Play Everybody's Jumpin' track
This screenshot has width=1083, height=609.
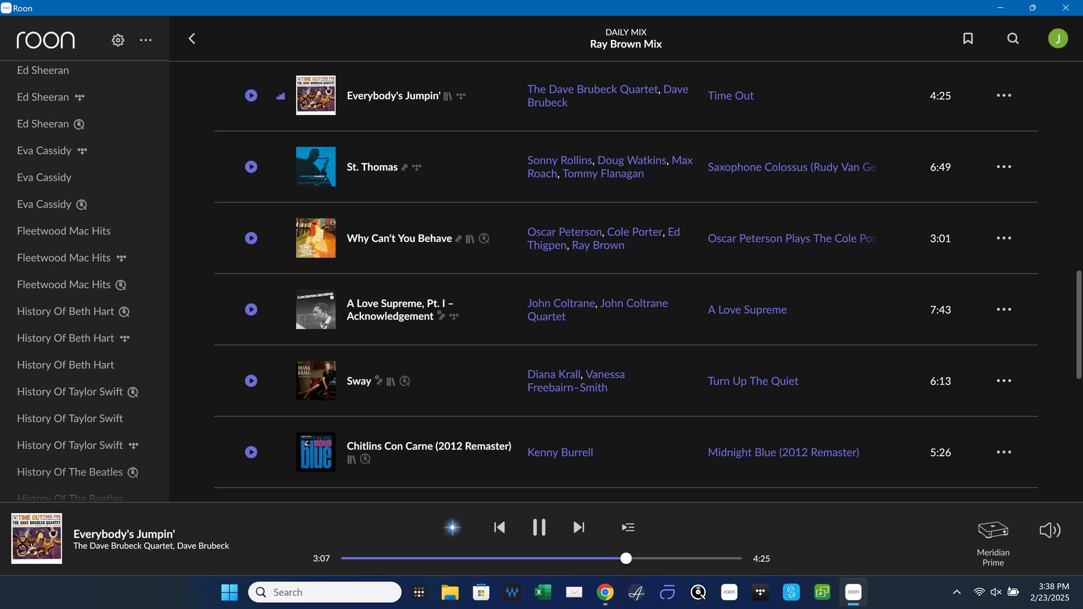[x=251, y=95]
